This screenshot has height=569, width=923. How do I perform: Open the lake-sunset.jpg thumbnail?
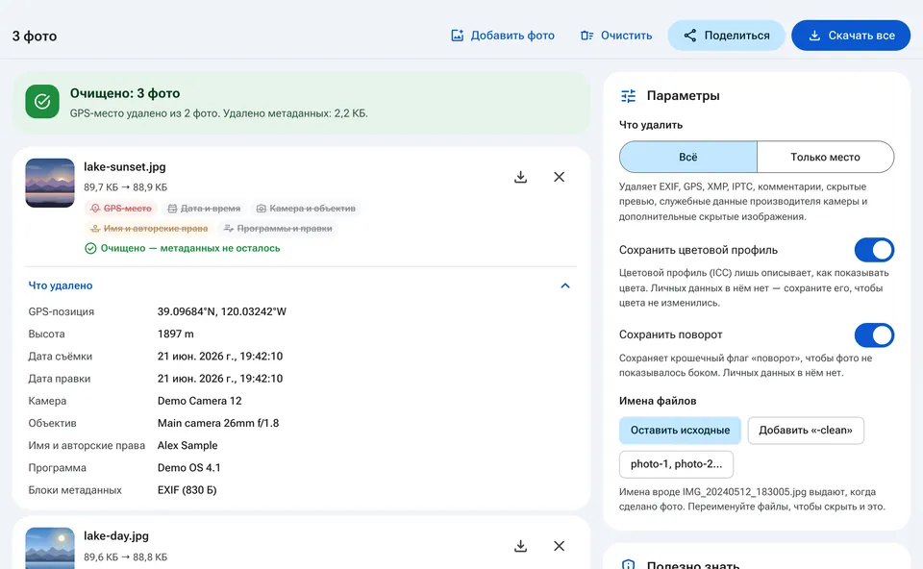coord(50,183)
